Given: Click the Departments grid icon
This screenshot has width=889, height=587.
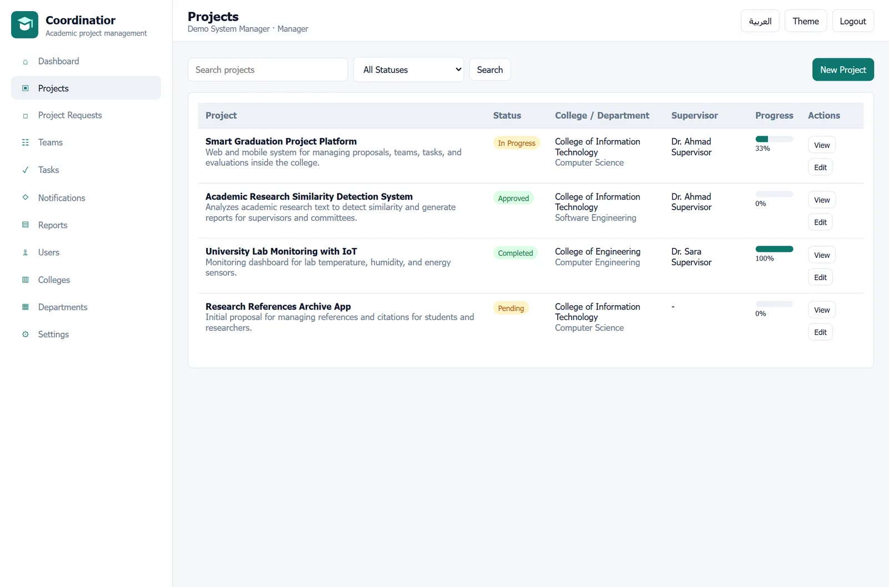Looking at the screenshot, I should [x=25, y=307].
